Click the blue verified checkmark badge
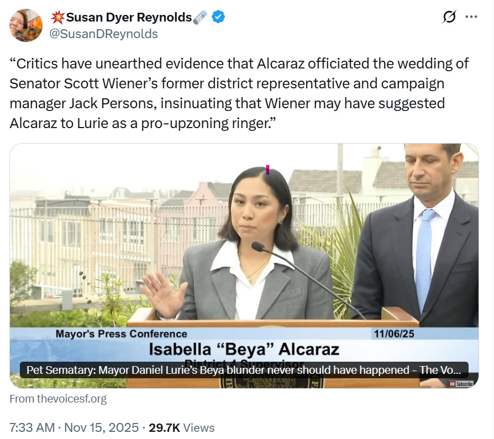The height and width of the screenshot is (439, 494). [x=218, y=17]
